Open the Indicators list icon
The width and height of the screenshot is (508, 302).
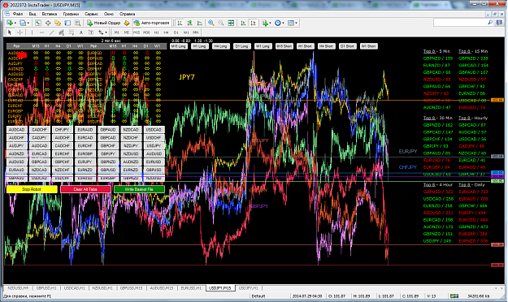point(265,23)
